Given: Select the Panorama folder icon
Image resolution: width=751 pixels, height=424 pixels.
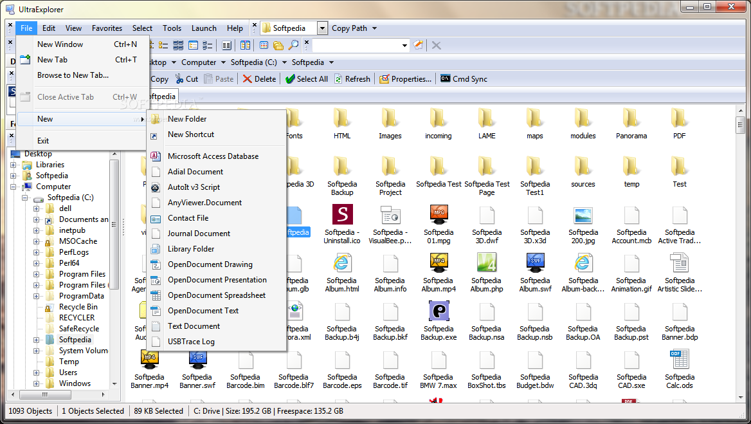Looking at the screenshot, I should coord(631,118).
